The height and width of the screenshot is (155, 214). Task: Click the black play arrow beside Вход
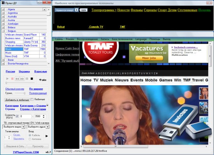point(47,136)
